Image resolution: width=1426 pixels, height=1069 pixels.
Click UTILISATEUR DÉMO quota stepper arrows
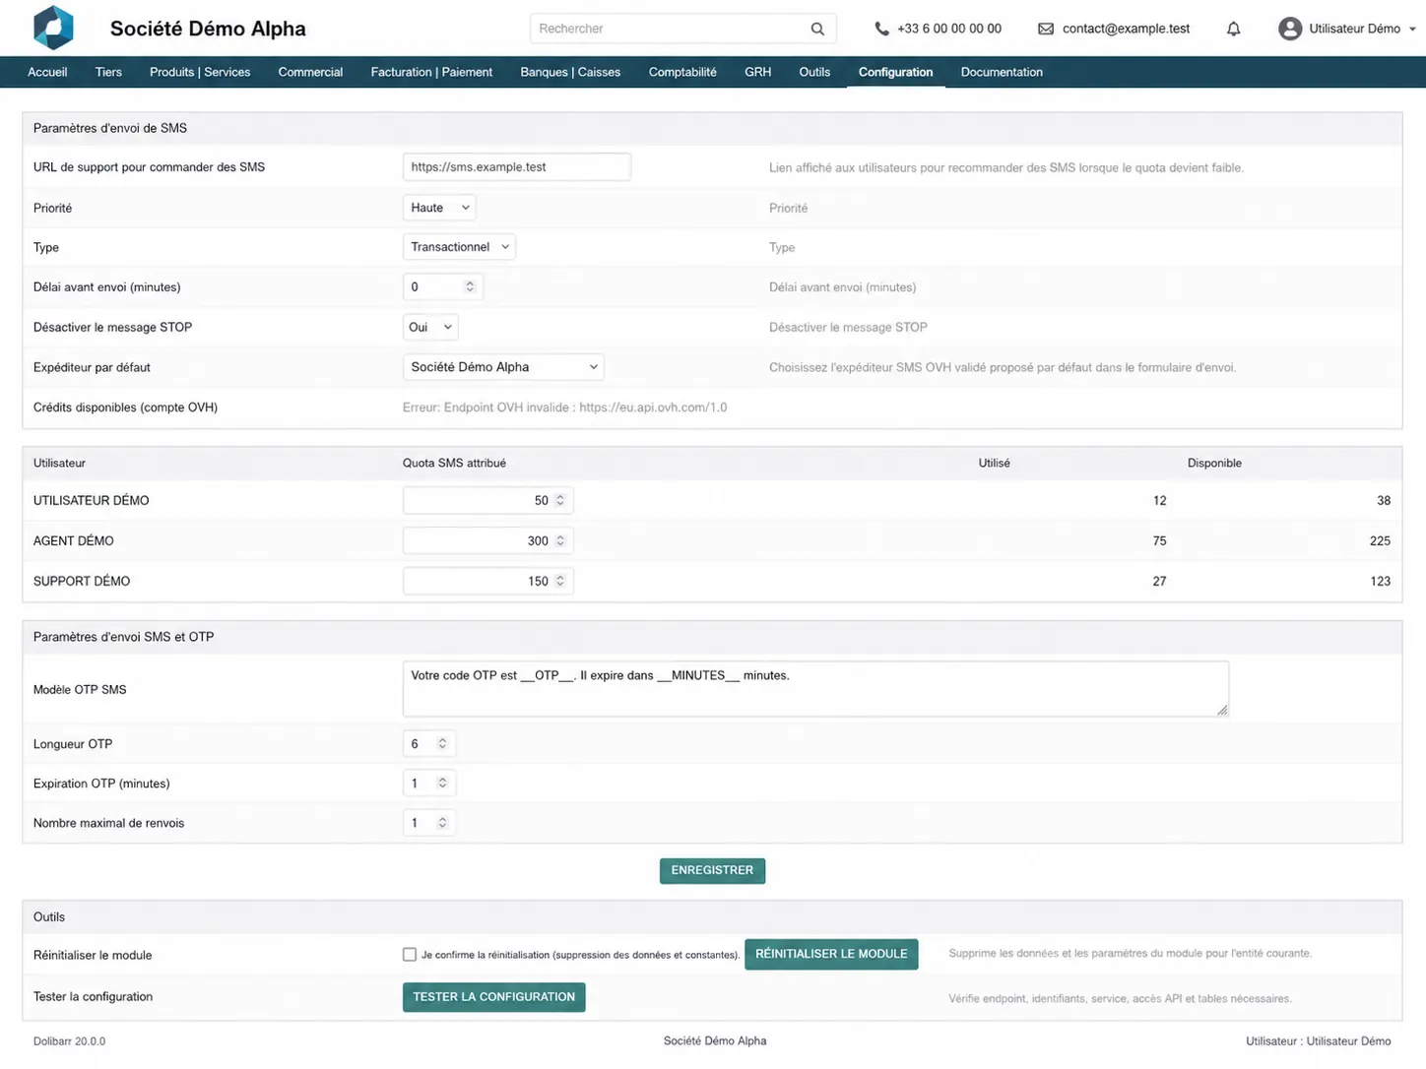(559, 500)
